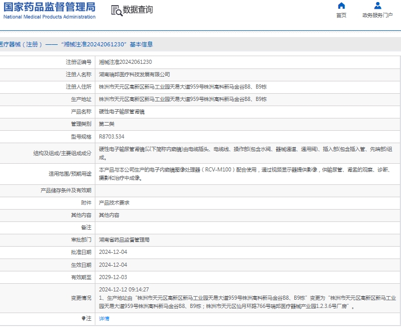Click the home (首页) house icon

coord(341,6)
